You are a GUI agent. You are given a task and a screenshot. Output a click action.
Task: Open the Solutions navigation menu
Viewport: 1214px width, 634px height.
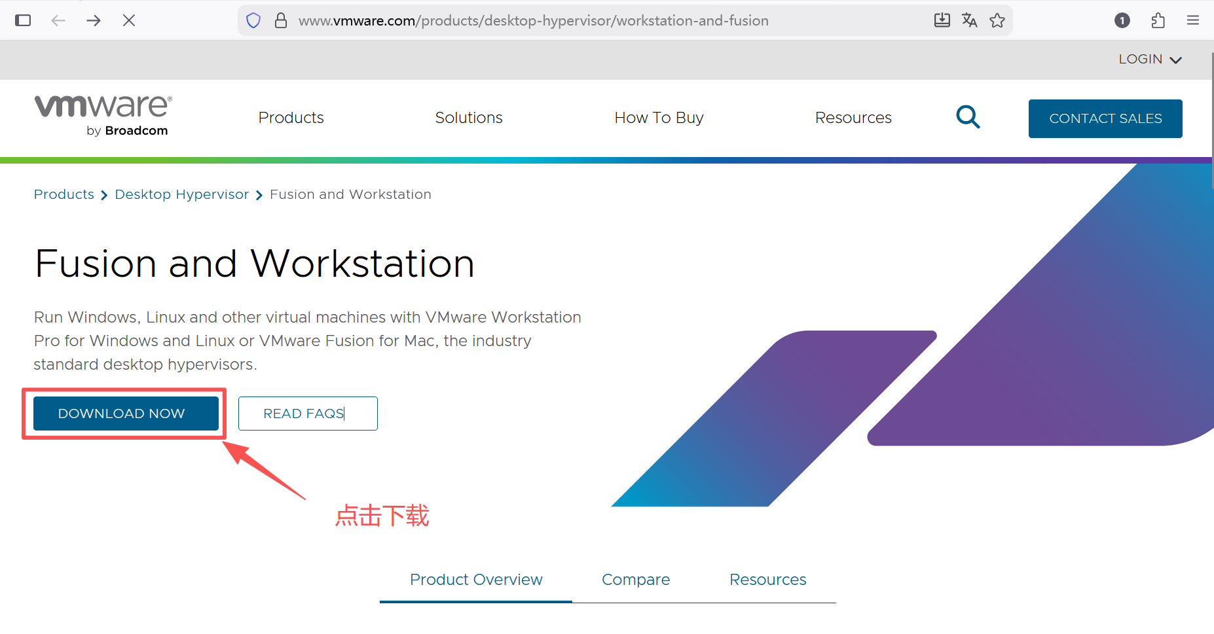[469, 118]
